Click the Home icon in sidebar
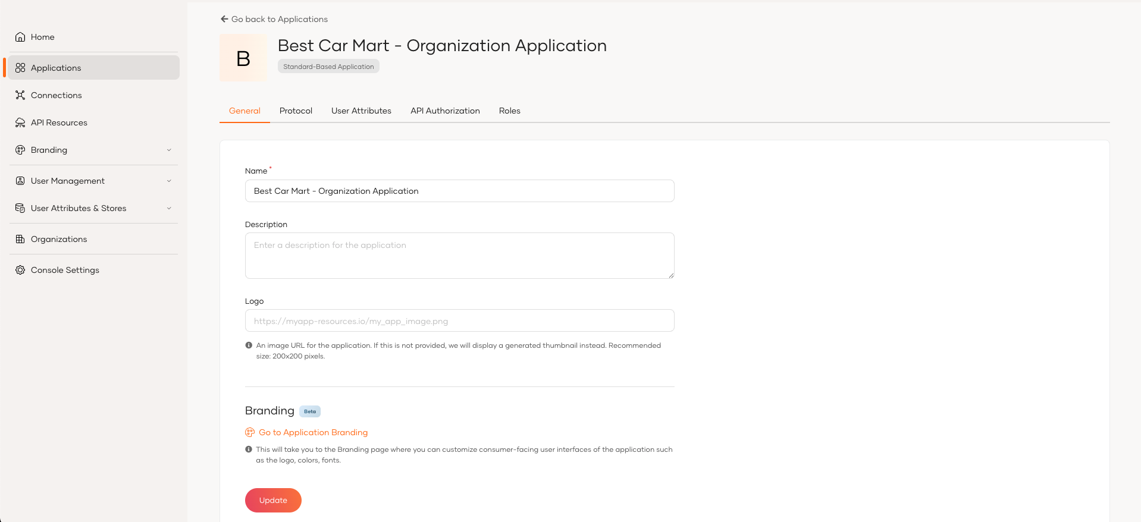Viewport: 1141px width, 522px height. pyautogui.click(x=20, y=37)
